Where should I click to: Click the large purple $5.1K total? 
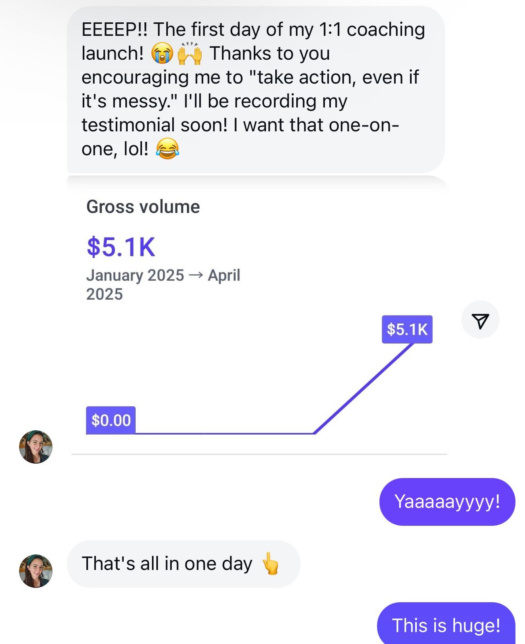point(121,247)
